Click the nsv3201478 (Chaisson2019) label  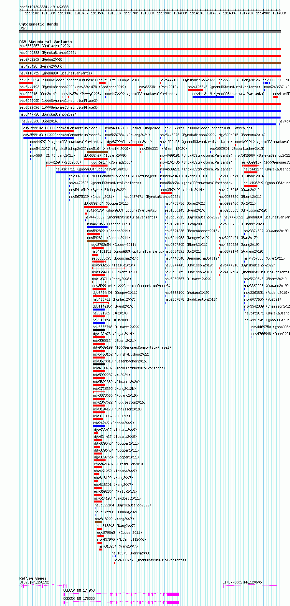[102, 87]
